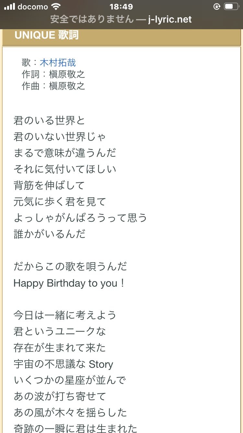Tap the UNIQUE 歌詞 header bar
The width and height of the screenshot is (243, 433).
coord(121,36)
